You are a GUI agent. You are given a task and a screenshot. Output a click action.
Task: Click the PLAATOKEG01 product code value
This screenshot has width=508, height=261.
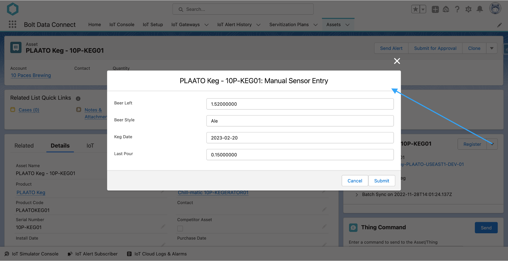33,210
